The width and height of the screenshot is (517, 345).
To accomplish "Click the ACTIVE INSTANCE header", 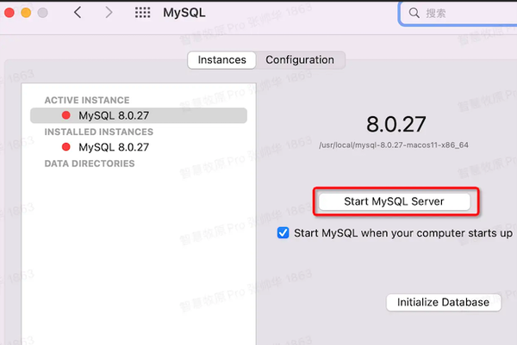I will click(87, 100).
